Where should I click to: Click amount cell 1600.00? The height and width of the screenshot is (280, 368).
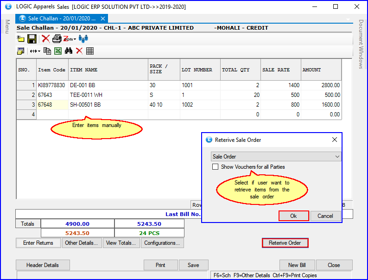(x=321, y=105)
